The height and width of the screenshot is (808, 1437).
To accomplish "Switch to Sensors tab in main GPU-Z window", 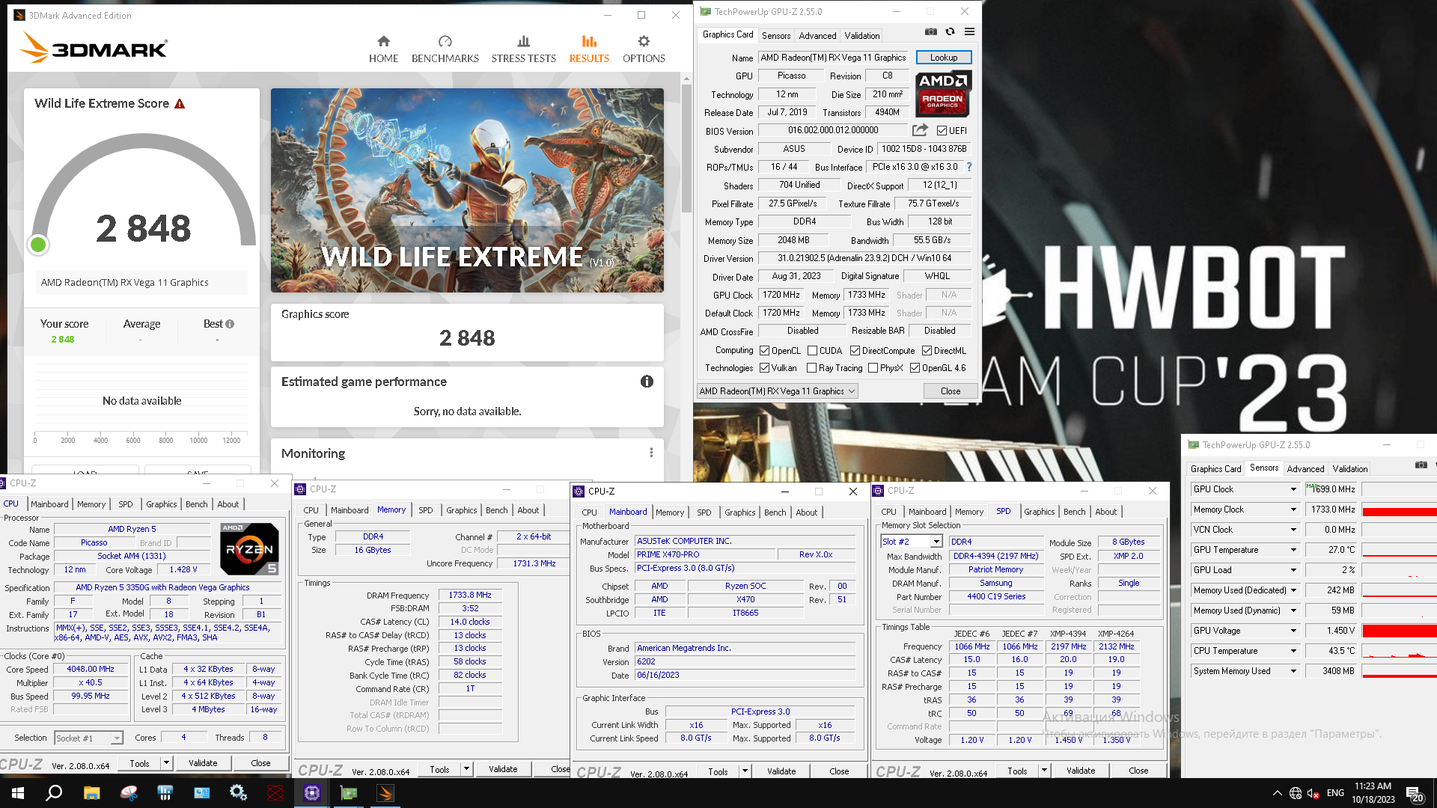I will click(775, 36).
